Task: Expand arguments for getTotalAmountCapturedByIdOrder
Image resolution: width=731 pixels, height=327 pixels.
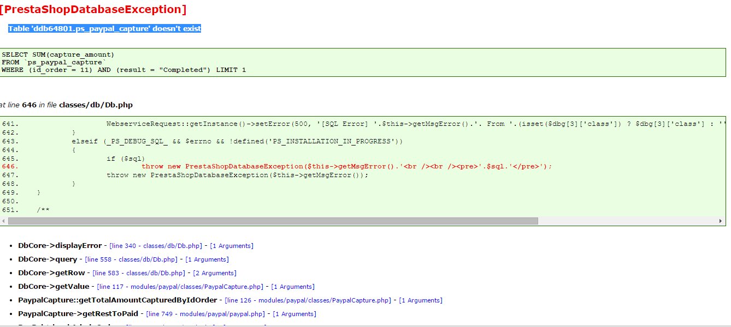Action: 421,300
